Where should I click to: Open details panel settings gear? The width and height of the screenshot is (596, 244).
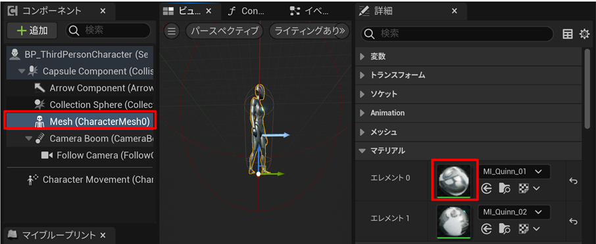tap(584, 33)
